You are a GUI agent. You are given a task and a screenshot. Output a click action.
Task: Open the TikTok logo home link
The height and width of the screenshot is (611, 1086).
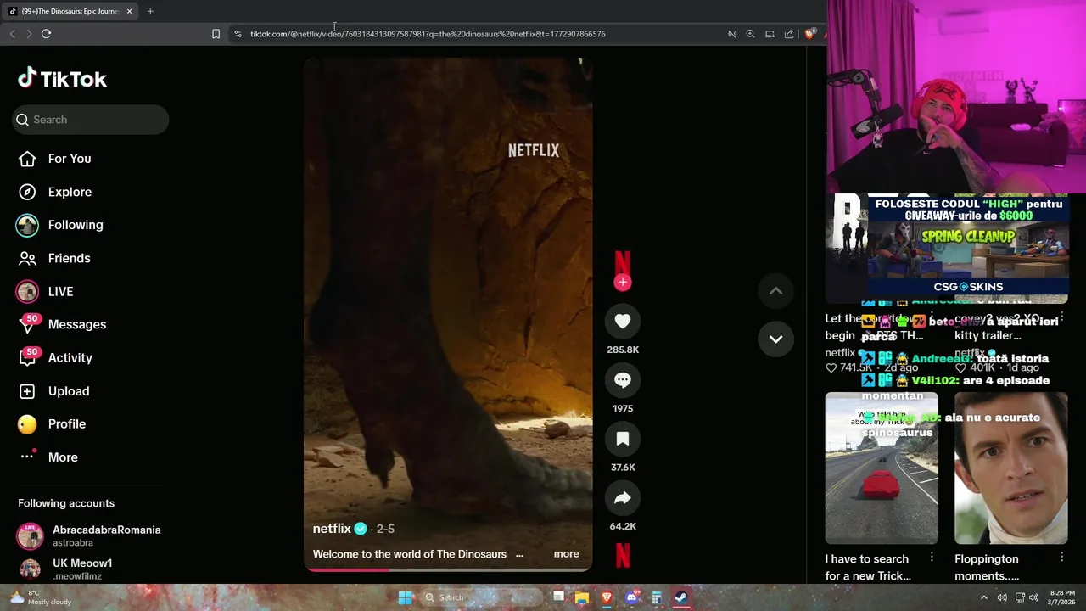(x=62, y=79)
